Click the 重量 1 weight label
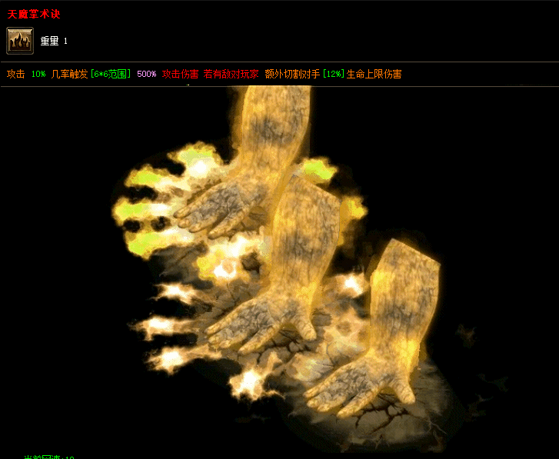 click(54, 41)
